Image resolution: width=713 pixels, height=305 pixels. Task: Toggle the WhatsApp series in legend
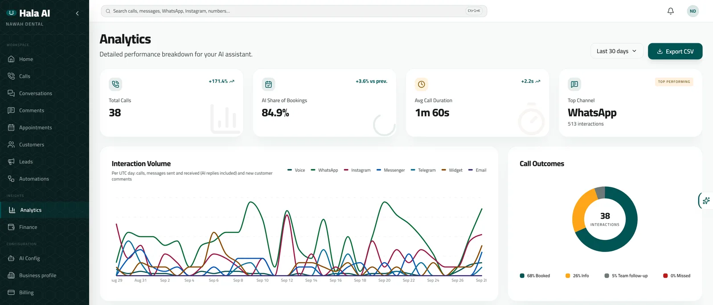click(324, 170)
